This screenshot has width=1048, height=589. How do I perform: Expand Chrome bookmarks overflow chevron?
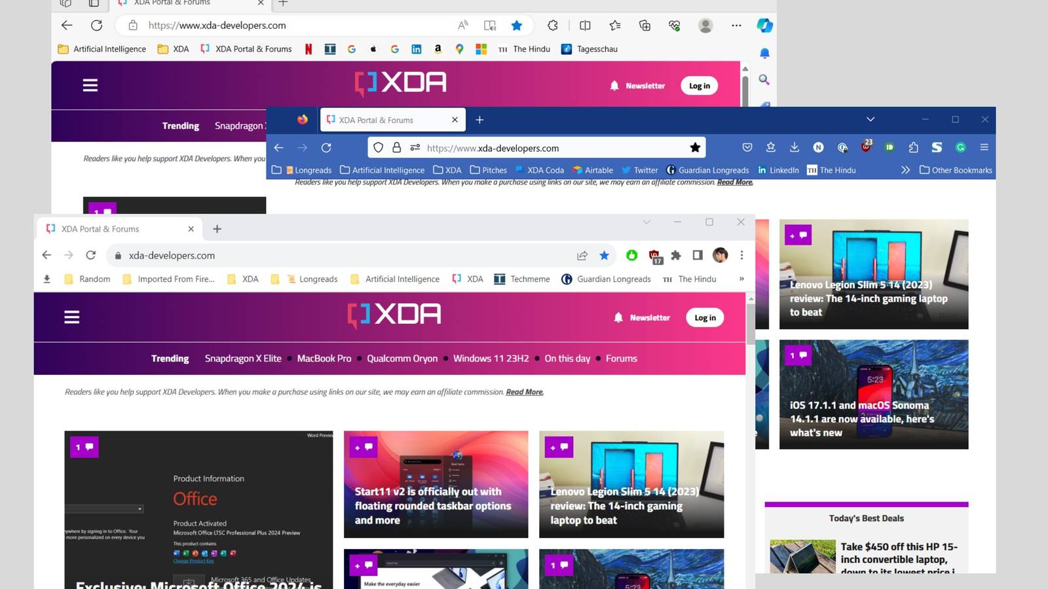point(741,279)
